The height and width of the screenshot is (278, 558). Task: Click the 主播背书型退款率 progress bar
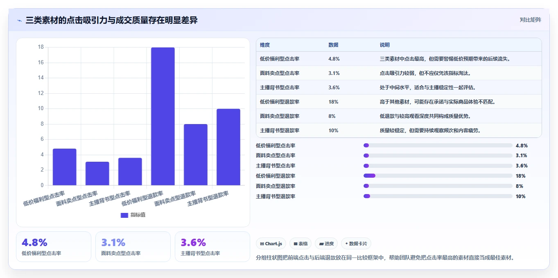pos(438,196)
